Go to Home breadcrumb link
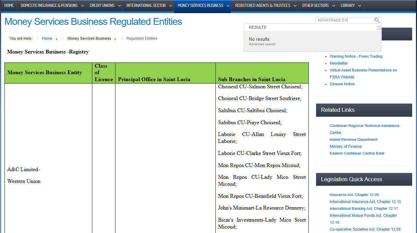The image size is (417, 233). click(47, 38)
